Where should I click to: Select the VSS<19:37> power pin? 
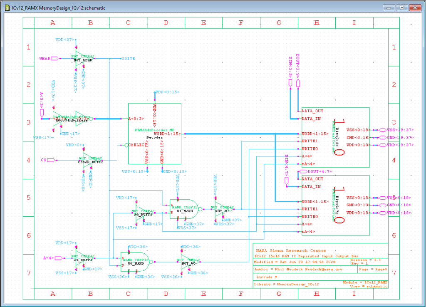tap(383, 130)
